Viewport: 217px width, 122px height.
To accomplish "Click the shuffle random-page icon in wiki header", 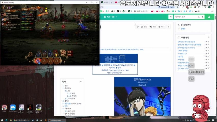I will click(170, 17).
